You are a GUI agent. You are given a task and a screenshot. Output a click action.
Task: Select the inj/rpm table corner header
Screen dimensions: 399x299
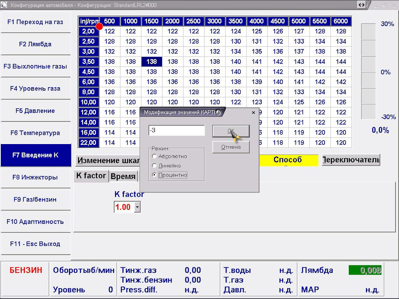(89, 21)
